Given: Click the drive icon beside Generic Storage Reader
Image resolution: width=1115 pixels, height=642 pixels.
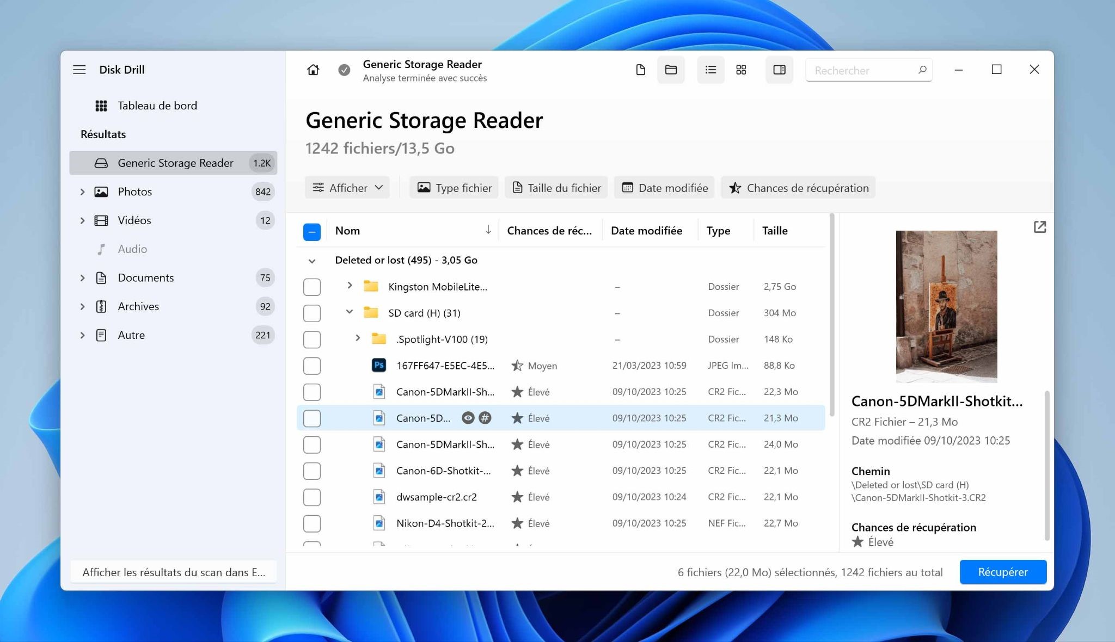Looking at the screenshot, I should pos(101,163).
